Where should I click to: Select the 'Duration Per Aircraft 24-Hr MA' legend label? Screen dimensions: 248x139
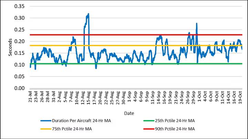pyautogui.click(x=81, y=121)
